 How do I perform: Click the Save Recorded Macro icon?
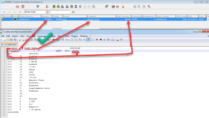(x=112, y=40)
